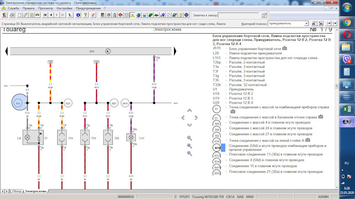Click the U1 cigarette lighter component
The height and width of the screenshot is (199, 355).
coord(33,137)
